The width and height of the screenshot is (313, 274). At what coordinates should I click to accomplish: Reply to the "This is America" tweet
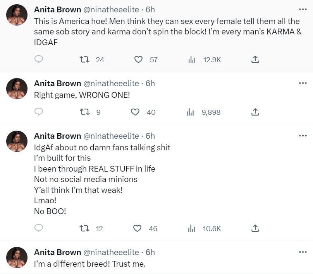39,60
